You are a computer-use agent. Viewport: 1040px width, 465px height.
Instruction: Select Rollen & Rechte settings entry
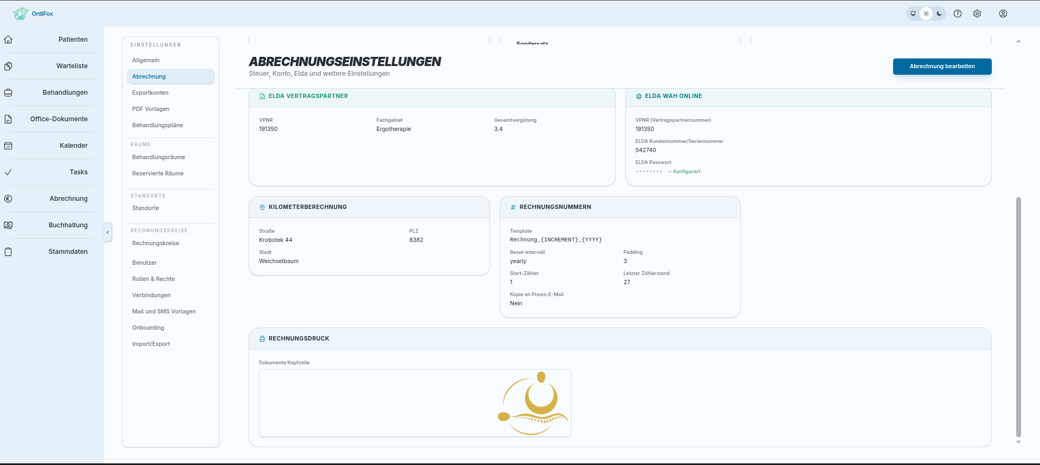[171, 279]
